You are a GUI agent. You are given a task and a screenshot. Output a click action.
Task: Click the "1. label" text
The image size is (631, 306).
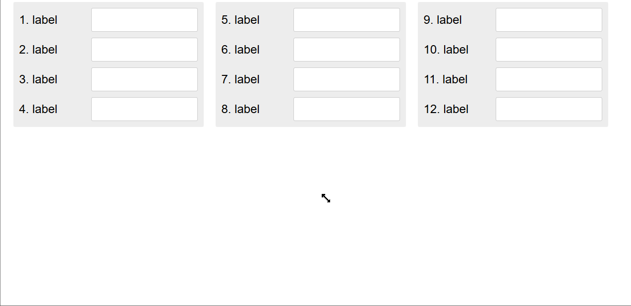tap(38, 20)
